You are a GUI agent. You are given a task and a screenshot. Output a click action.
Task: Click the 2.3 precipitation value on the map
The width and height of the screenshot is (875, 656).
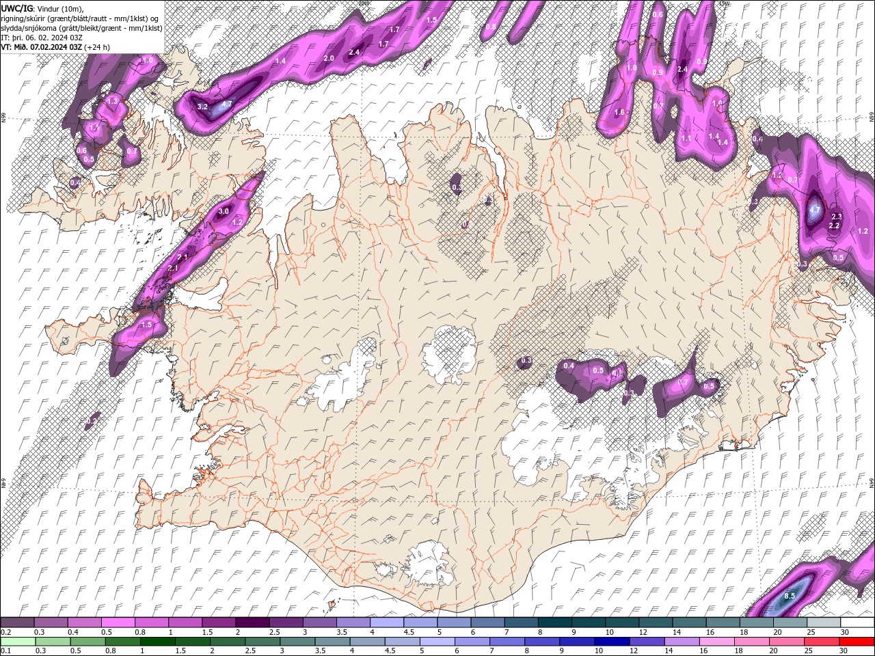(837, 217)
